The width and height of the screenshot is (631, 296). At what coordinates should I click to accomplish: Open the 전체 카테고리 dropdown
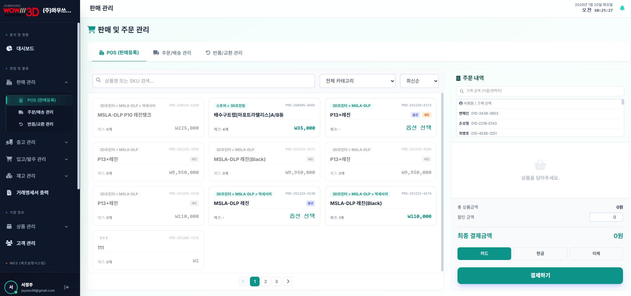pyautogui.click(x=357, y=81)
